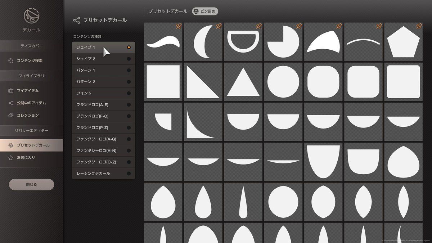Click the Decal logo icon at top left

point(31,15)
